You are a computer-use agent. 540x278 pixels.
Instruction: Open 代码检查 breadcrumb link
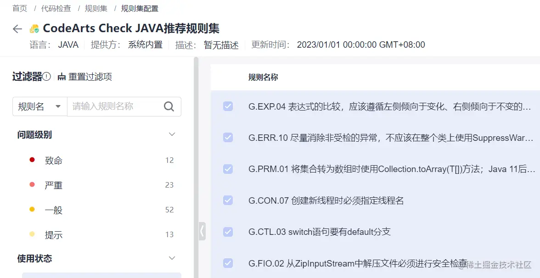point(56,8)
